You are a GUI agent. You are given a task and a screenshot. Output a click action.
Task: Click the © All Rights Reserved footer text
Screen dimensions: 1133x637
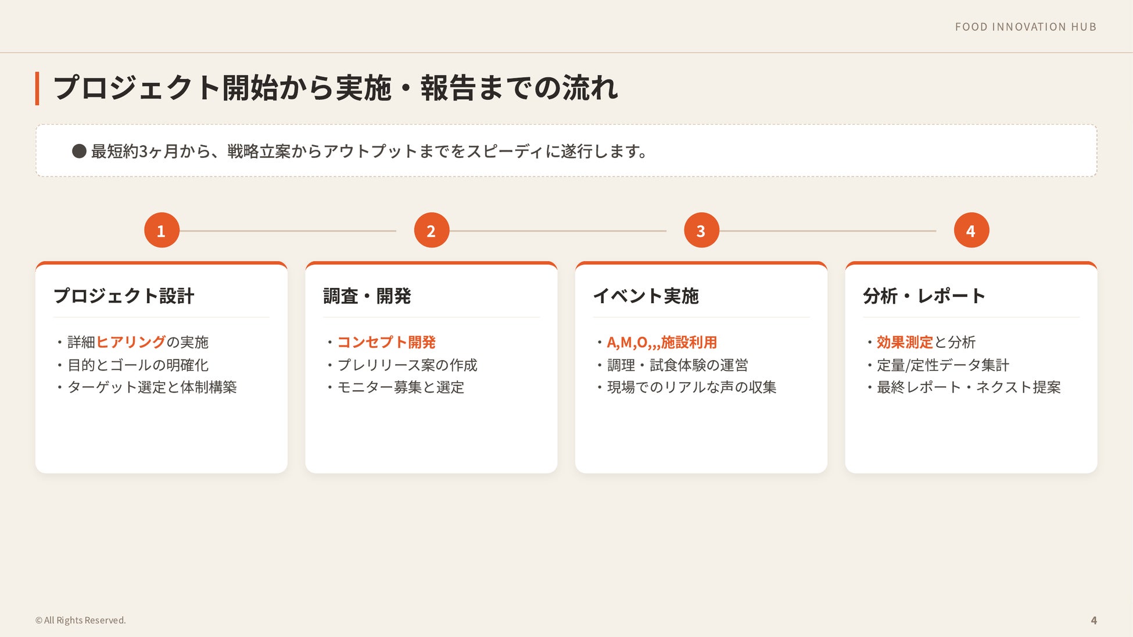[81, 620]
